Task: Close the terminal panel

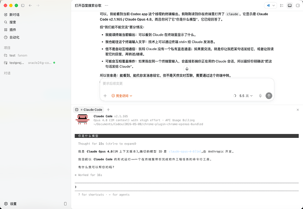Action: (x=298, y=110)
